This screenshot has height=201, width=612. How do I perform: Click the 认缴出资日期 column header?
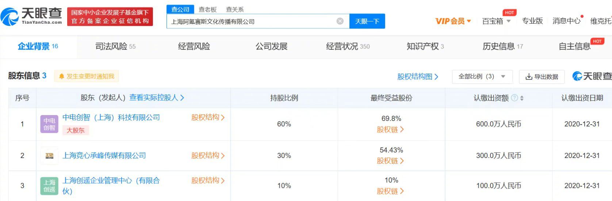click(582, 98)
